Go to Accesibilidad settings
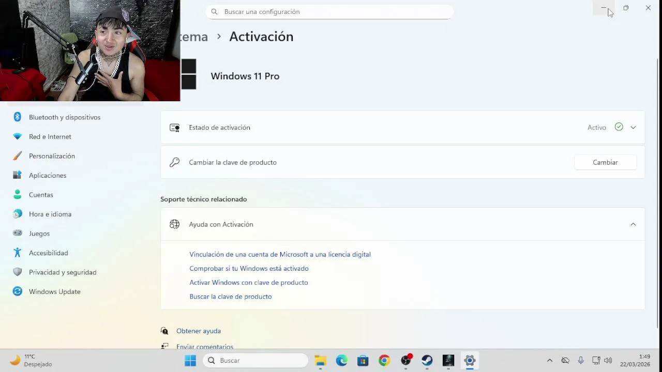Image resolution: width=662 pixels, height=372 pixels. coord(49,253)
